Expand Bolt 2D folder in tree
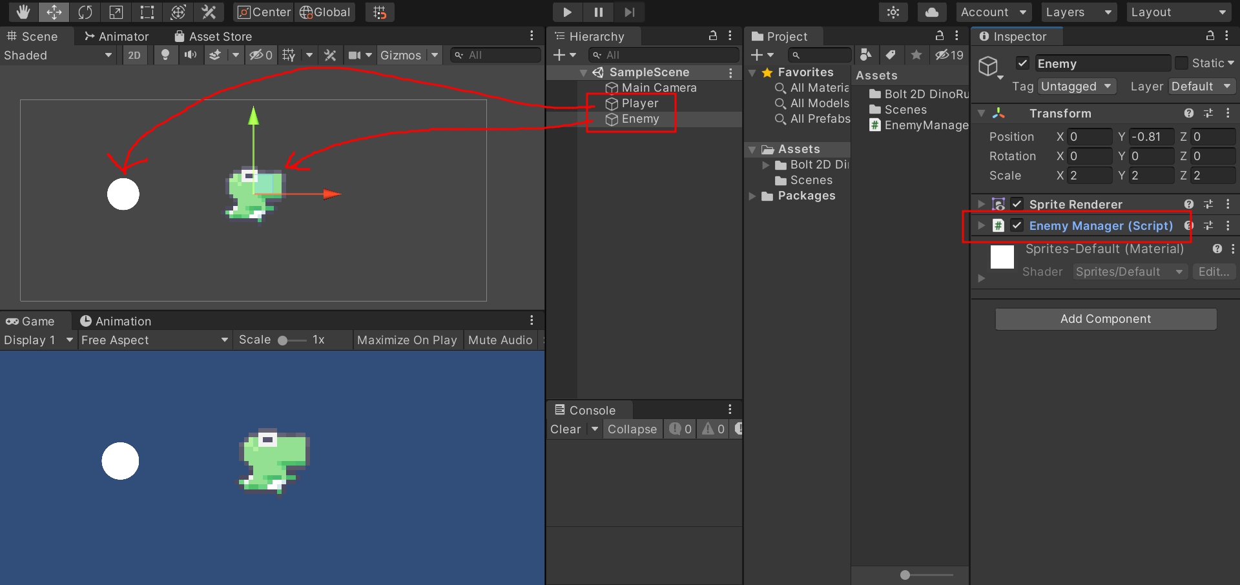 tap(766, 165)
